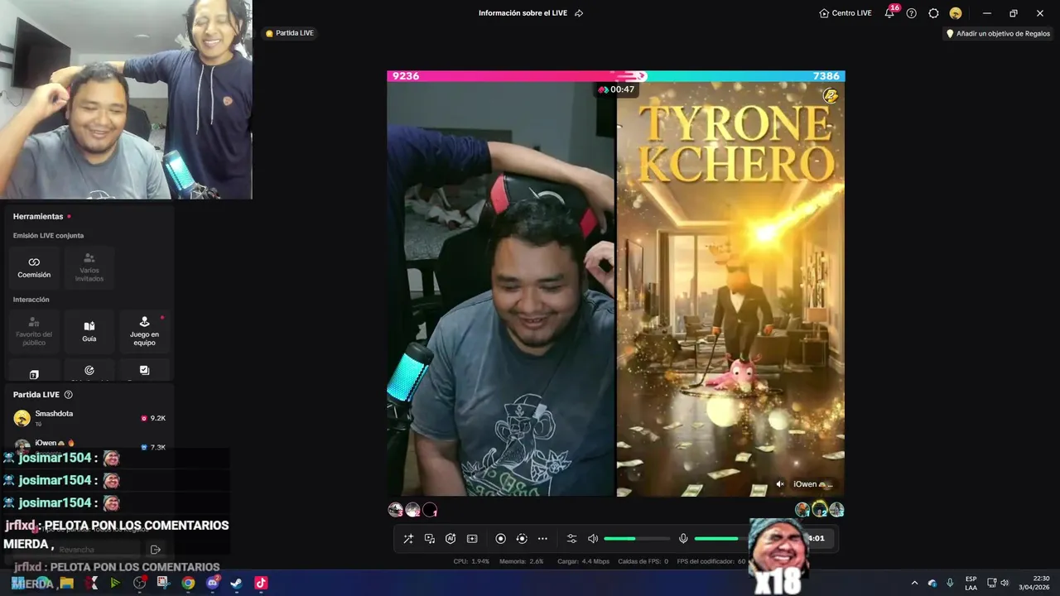
Task: Click the gold badge on the opponent video
Action: pos(831,96)
